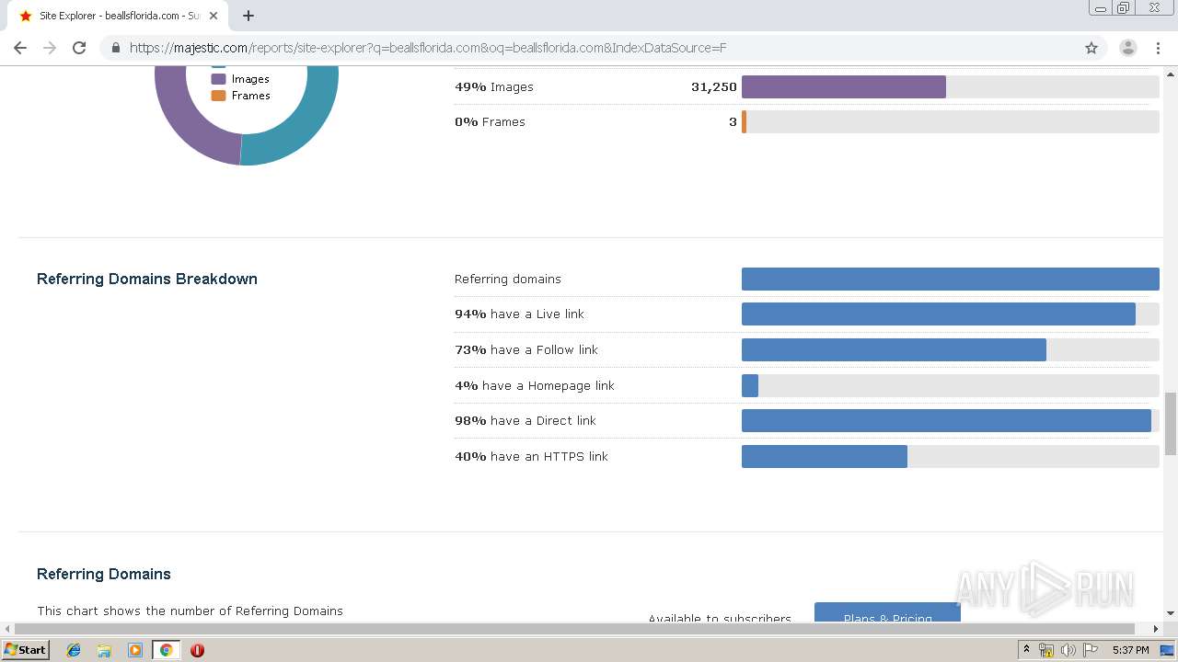1178x662 pixels.
Task: Click the '40% have an HTTPS link' label
Action: pyautogui.click(x=531, y=457)
